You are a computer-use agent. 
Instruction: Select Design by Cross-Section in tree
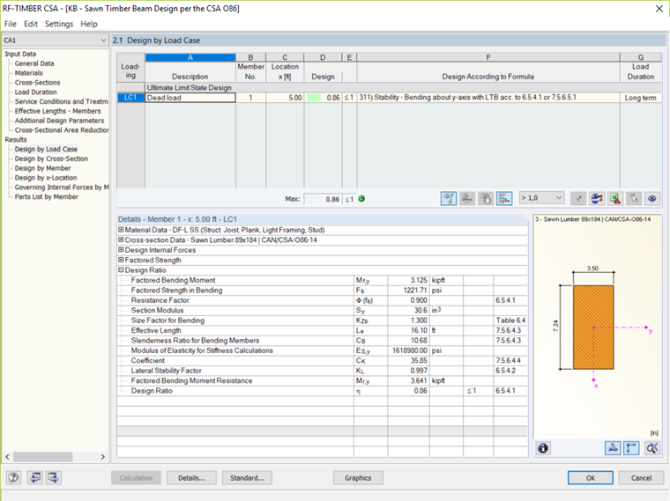point(51,158)
